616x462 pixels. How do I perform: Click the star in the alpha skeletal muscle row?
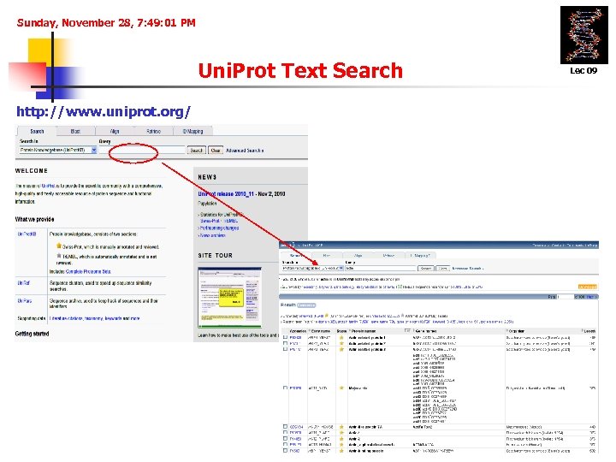point(341,445)
